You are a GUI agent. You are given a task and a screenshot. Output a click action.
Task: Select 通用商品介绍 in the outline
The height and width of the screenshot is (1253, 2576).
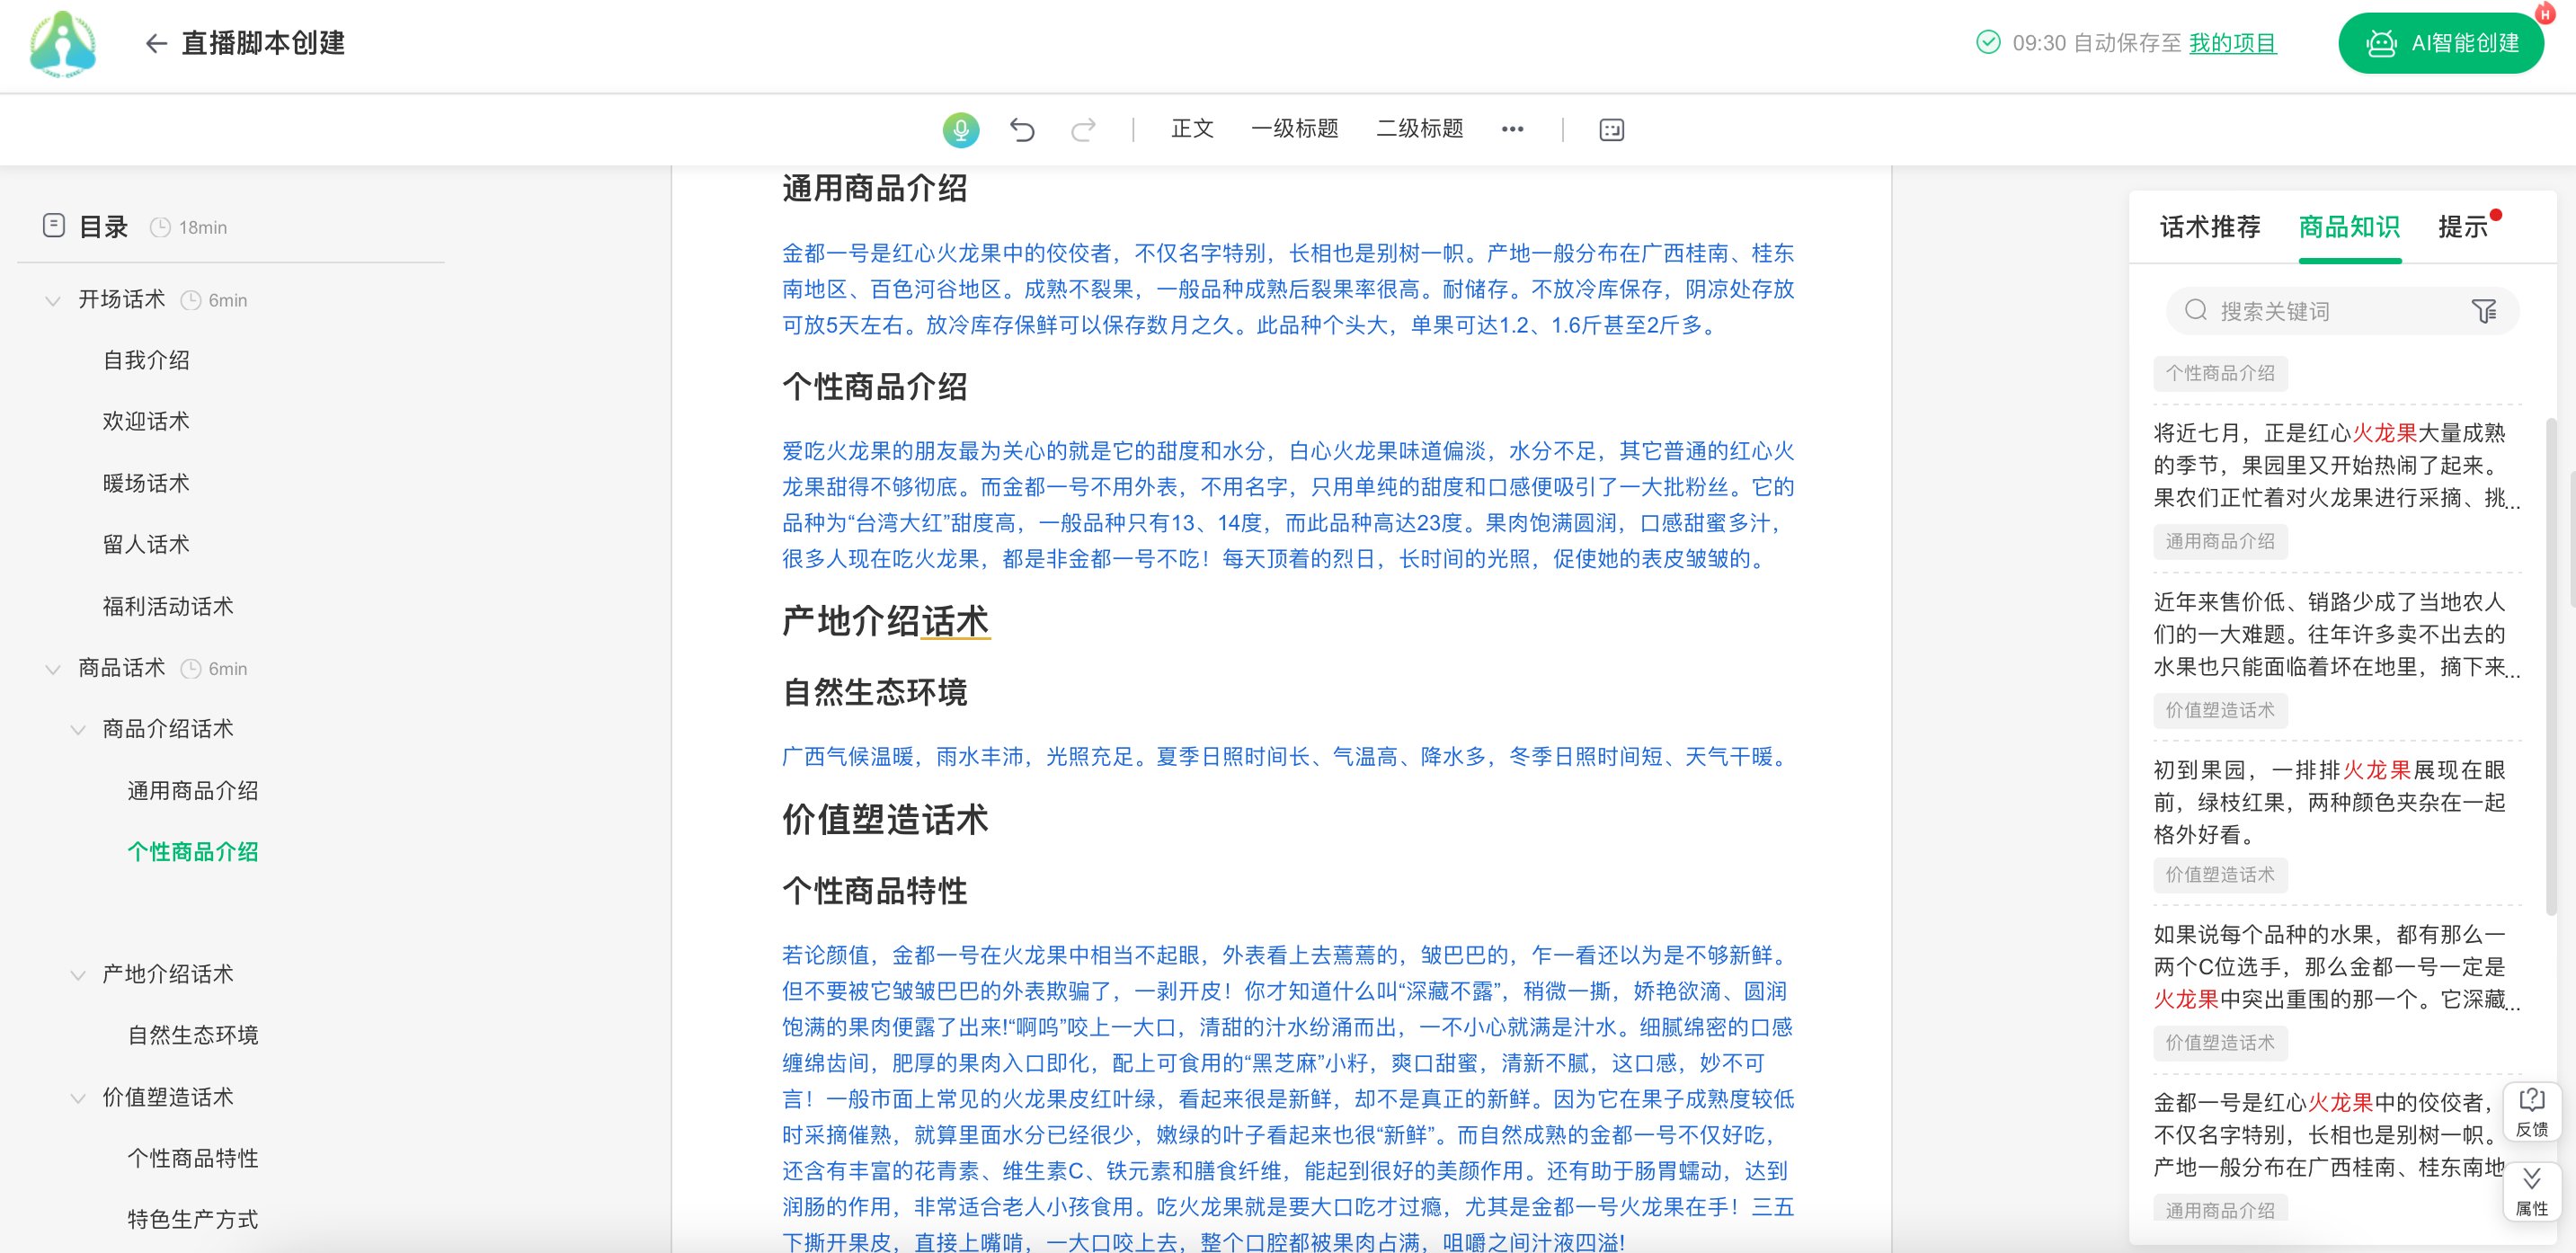point(193,791)
